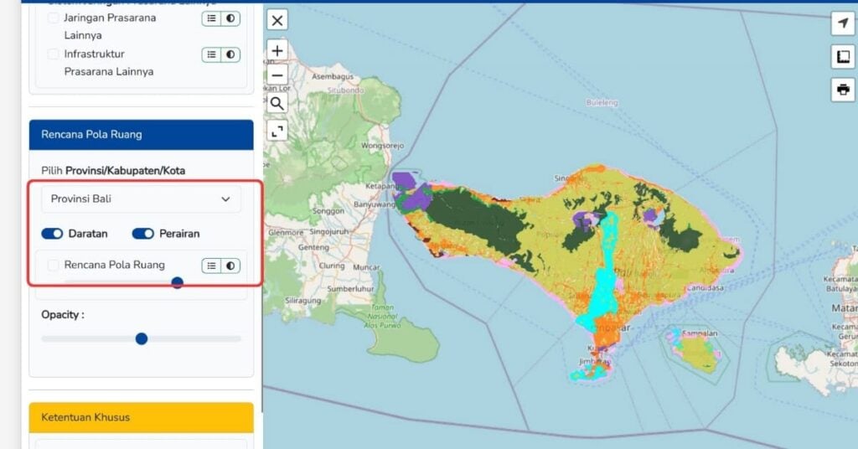Click Taman Nasional Alas Purwo label
This screenshot has height=449, width=858.
click(382, 316)
